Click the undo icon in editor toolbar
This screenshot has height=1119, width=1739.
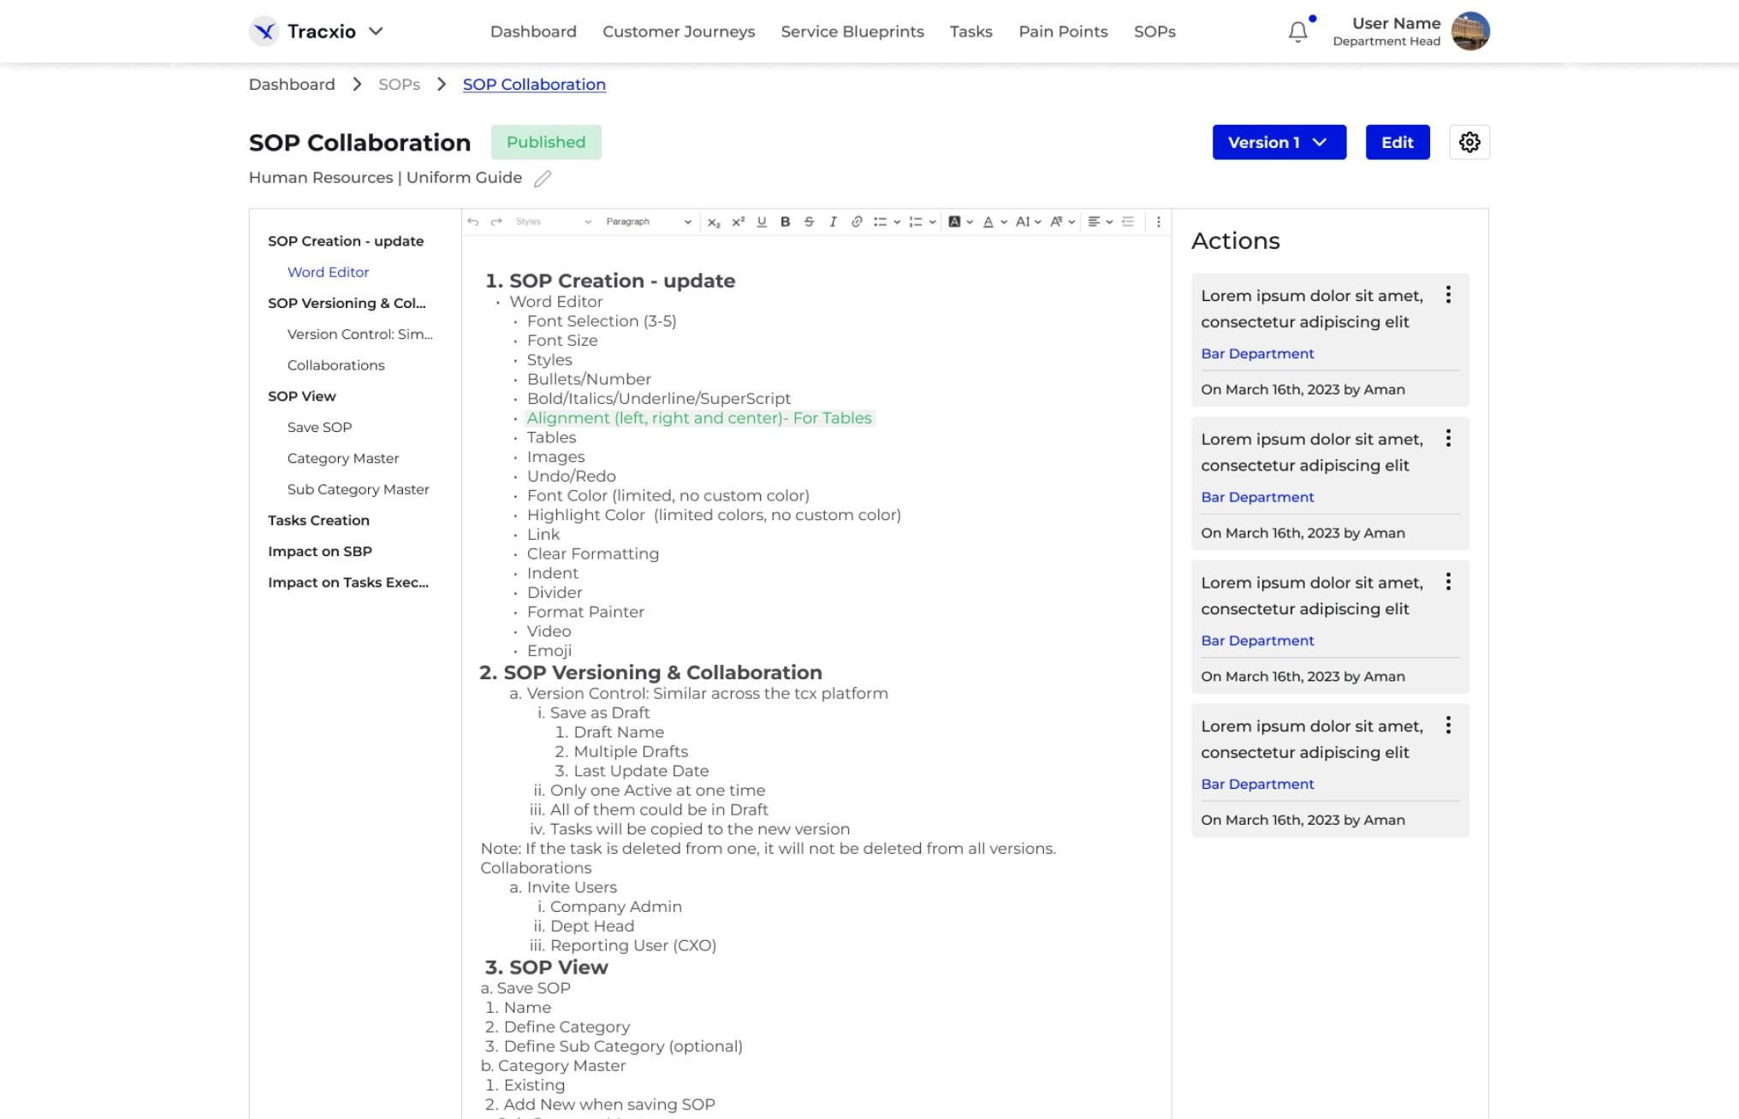472,222
